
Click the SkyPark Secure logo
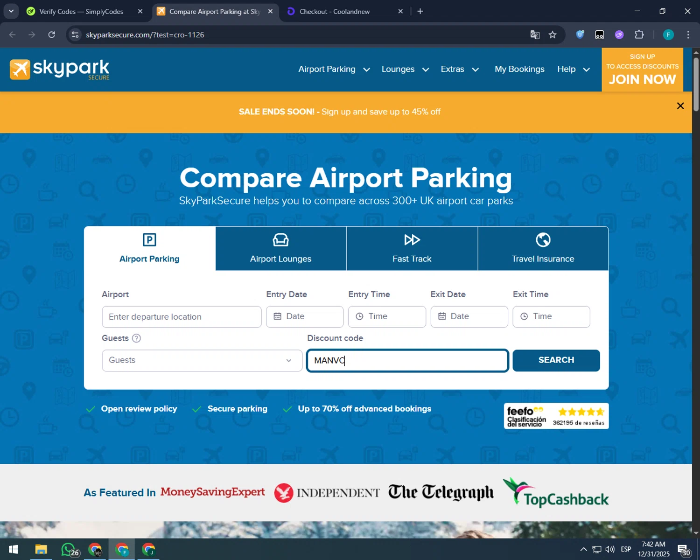tap(60, 70)
